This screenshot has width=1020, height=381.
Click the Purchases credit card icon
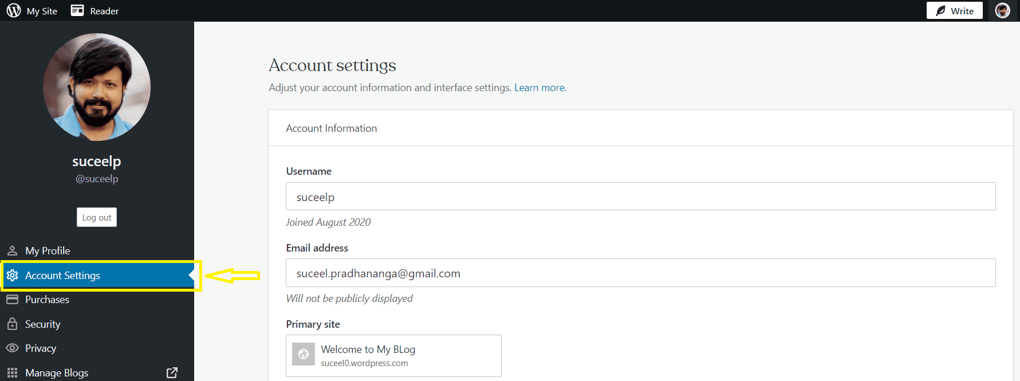click(12, 300)
